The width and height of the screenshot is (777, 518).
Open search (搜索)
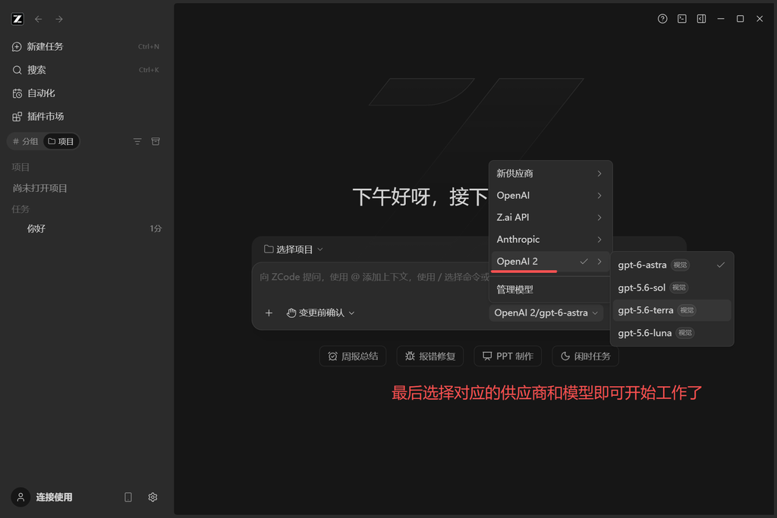(x=85, y=70)
